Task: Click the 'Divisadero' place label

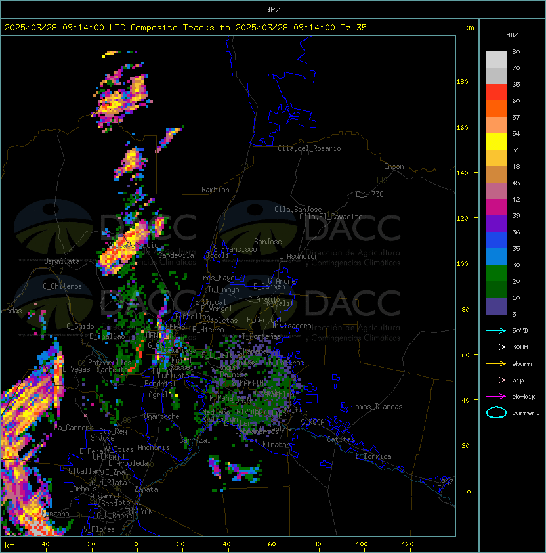Action: 291,326
